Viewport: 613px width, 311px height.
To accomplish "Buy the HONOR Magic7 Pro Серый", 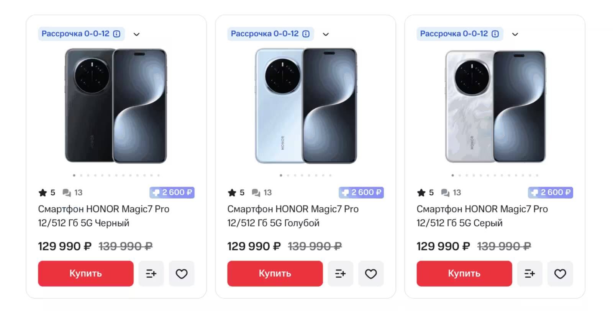I will coord(464,274).
